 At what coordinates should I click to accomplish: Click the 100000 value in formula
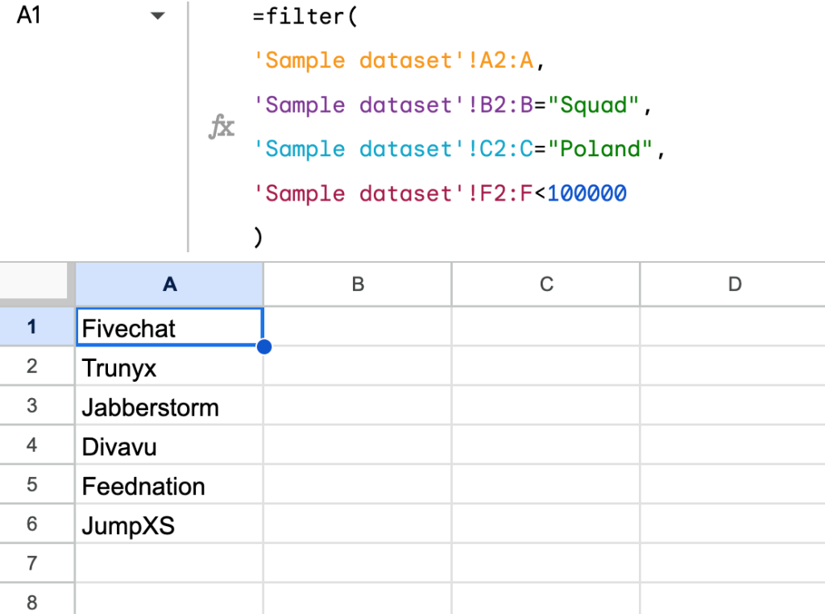pyautogui.click(x=587, y=193)
